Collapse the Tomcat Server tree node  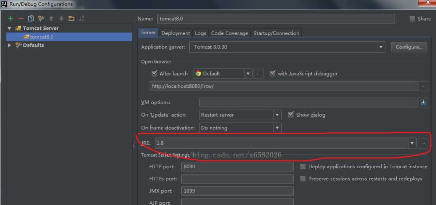10,28
